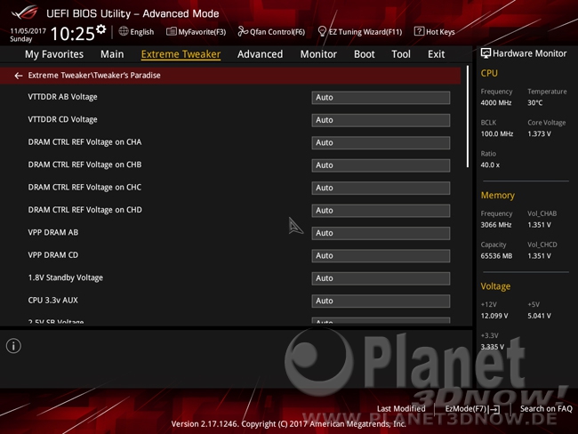Viewport: 578px width, 434px height.
Task: Select CPU 3.3v AUX value field
Action: click(381, 301)
